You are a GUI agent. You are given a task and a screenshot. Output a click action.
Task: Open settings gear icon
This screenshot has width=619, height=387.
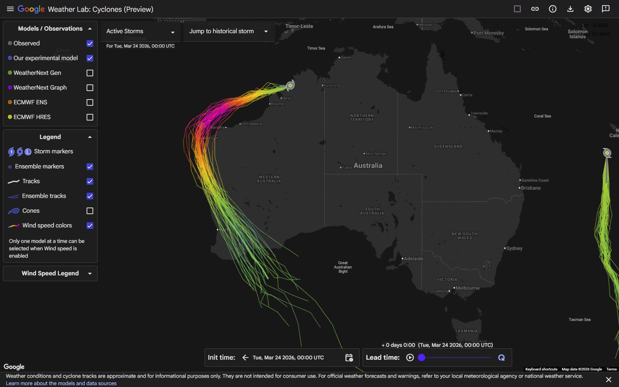[x=588, y=9]
